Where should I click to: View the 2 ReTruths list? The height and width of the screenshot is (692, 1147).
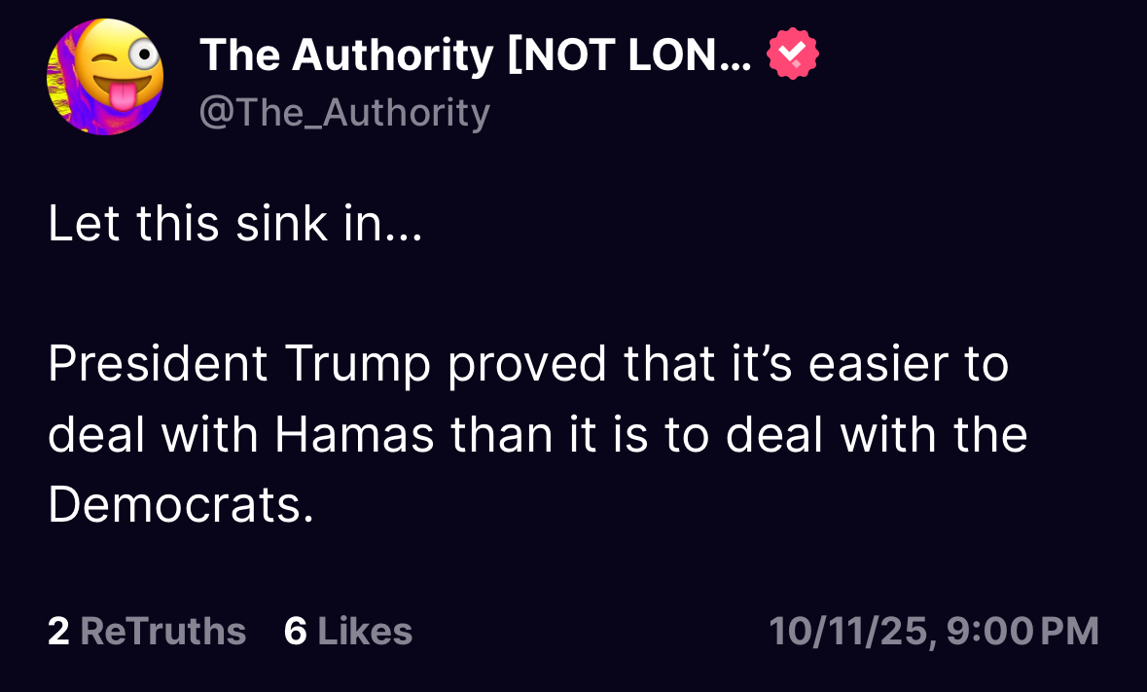[146, 631]
